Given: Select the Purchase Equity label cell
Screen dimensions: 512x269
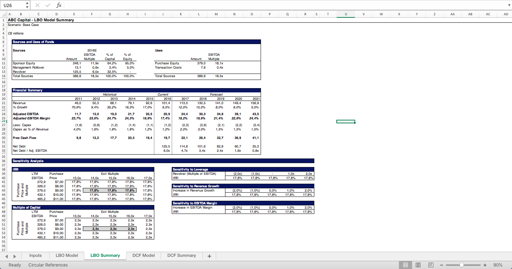Looking at the screenshot, I should (167, 63).
